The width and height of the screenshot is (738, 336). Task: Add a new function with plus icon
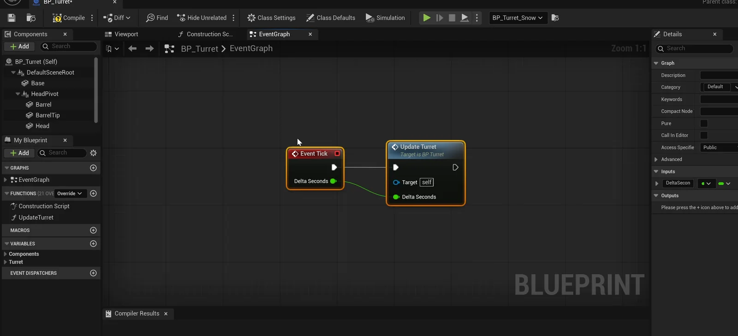pyautogui.click(x=93, y=194)
